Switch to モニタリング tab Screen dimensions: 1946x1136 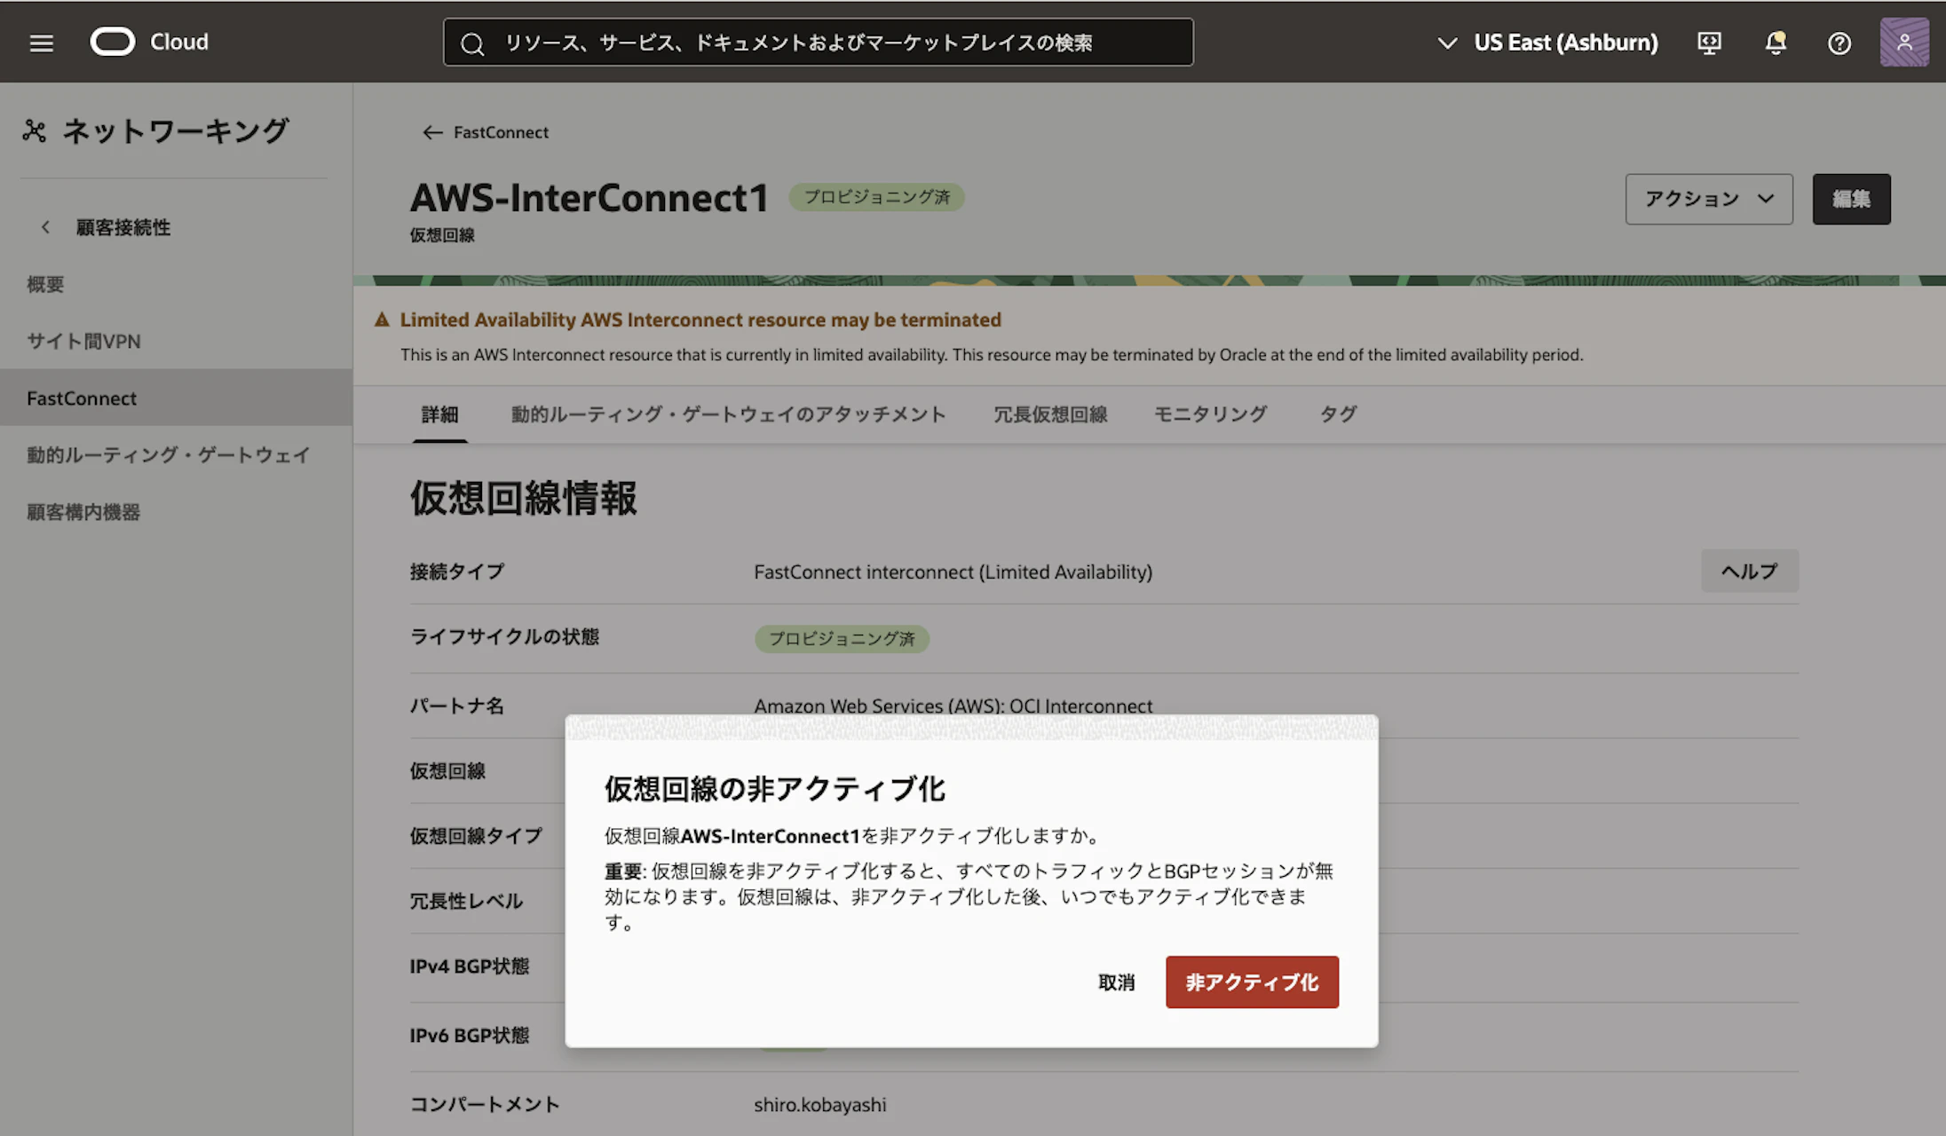[x=1210, y=414]
